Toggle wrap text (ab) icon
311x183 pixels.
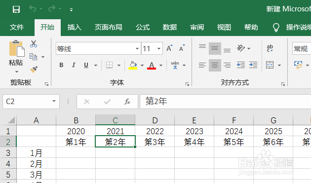click(270, 48)
